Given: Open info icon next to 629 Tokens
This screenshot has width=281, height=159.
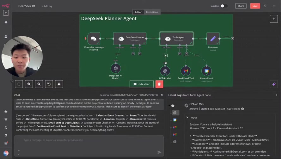Looking at the screenshot, I should point(242,109).
